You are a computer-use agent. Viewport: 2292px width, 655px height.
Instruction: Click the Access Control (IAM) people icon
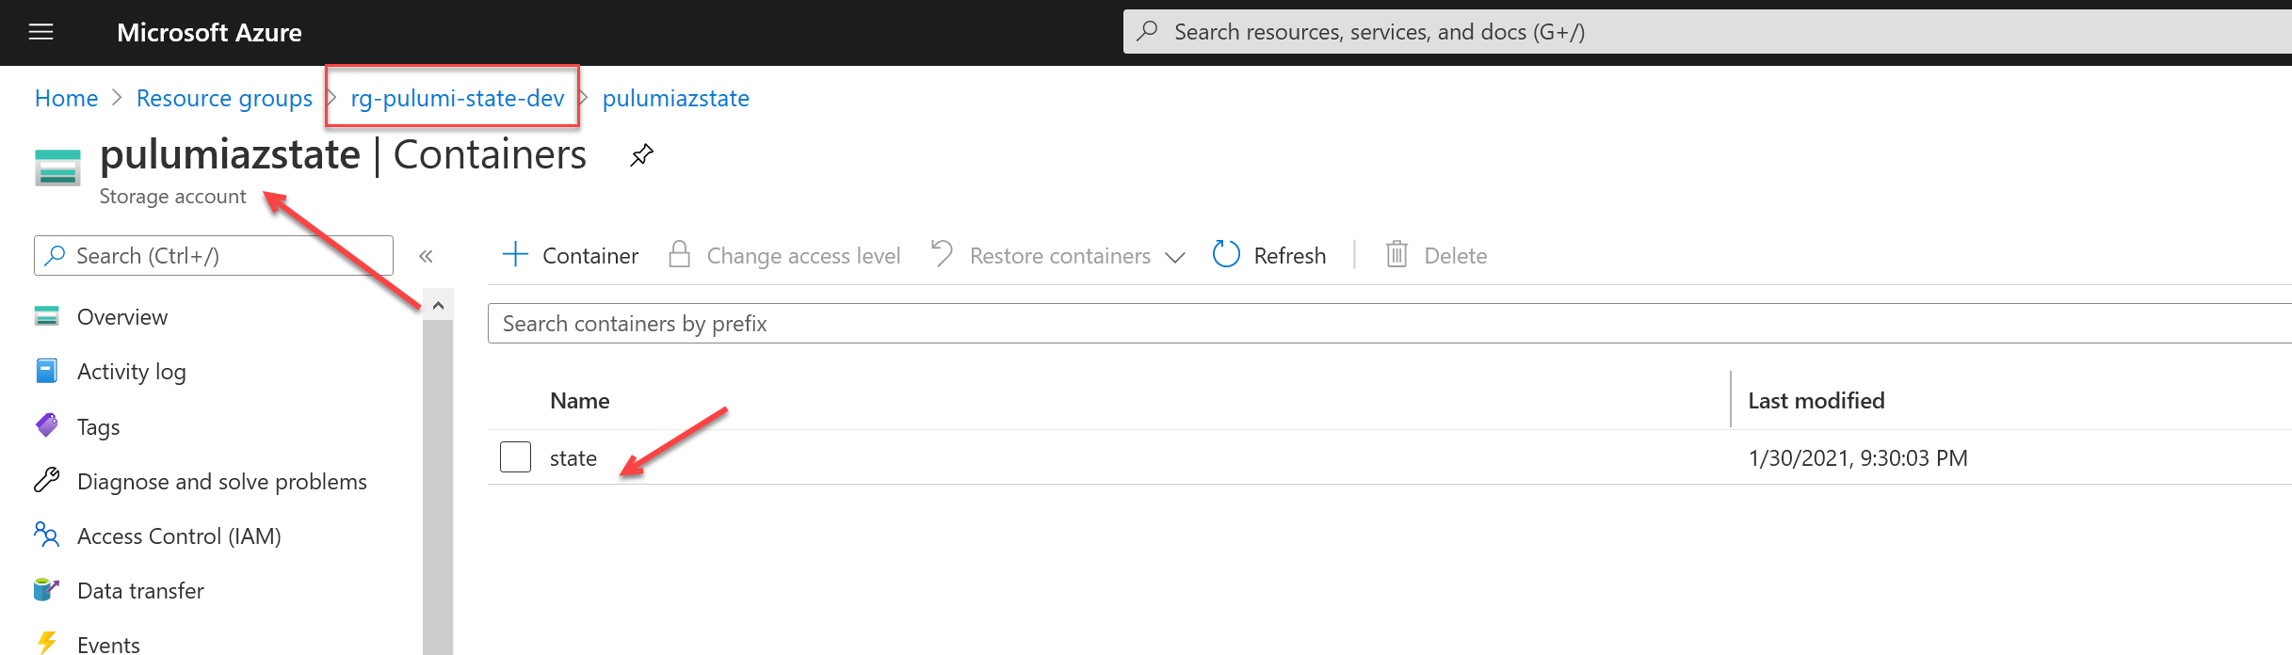coord(46,535)
